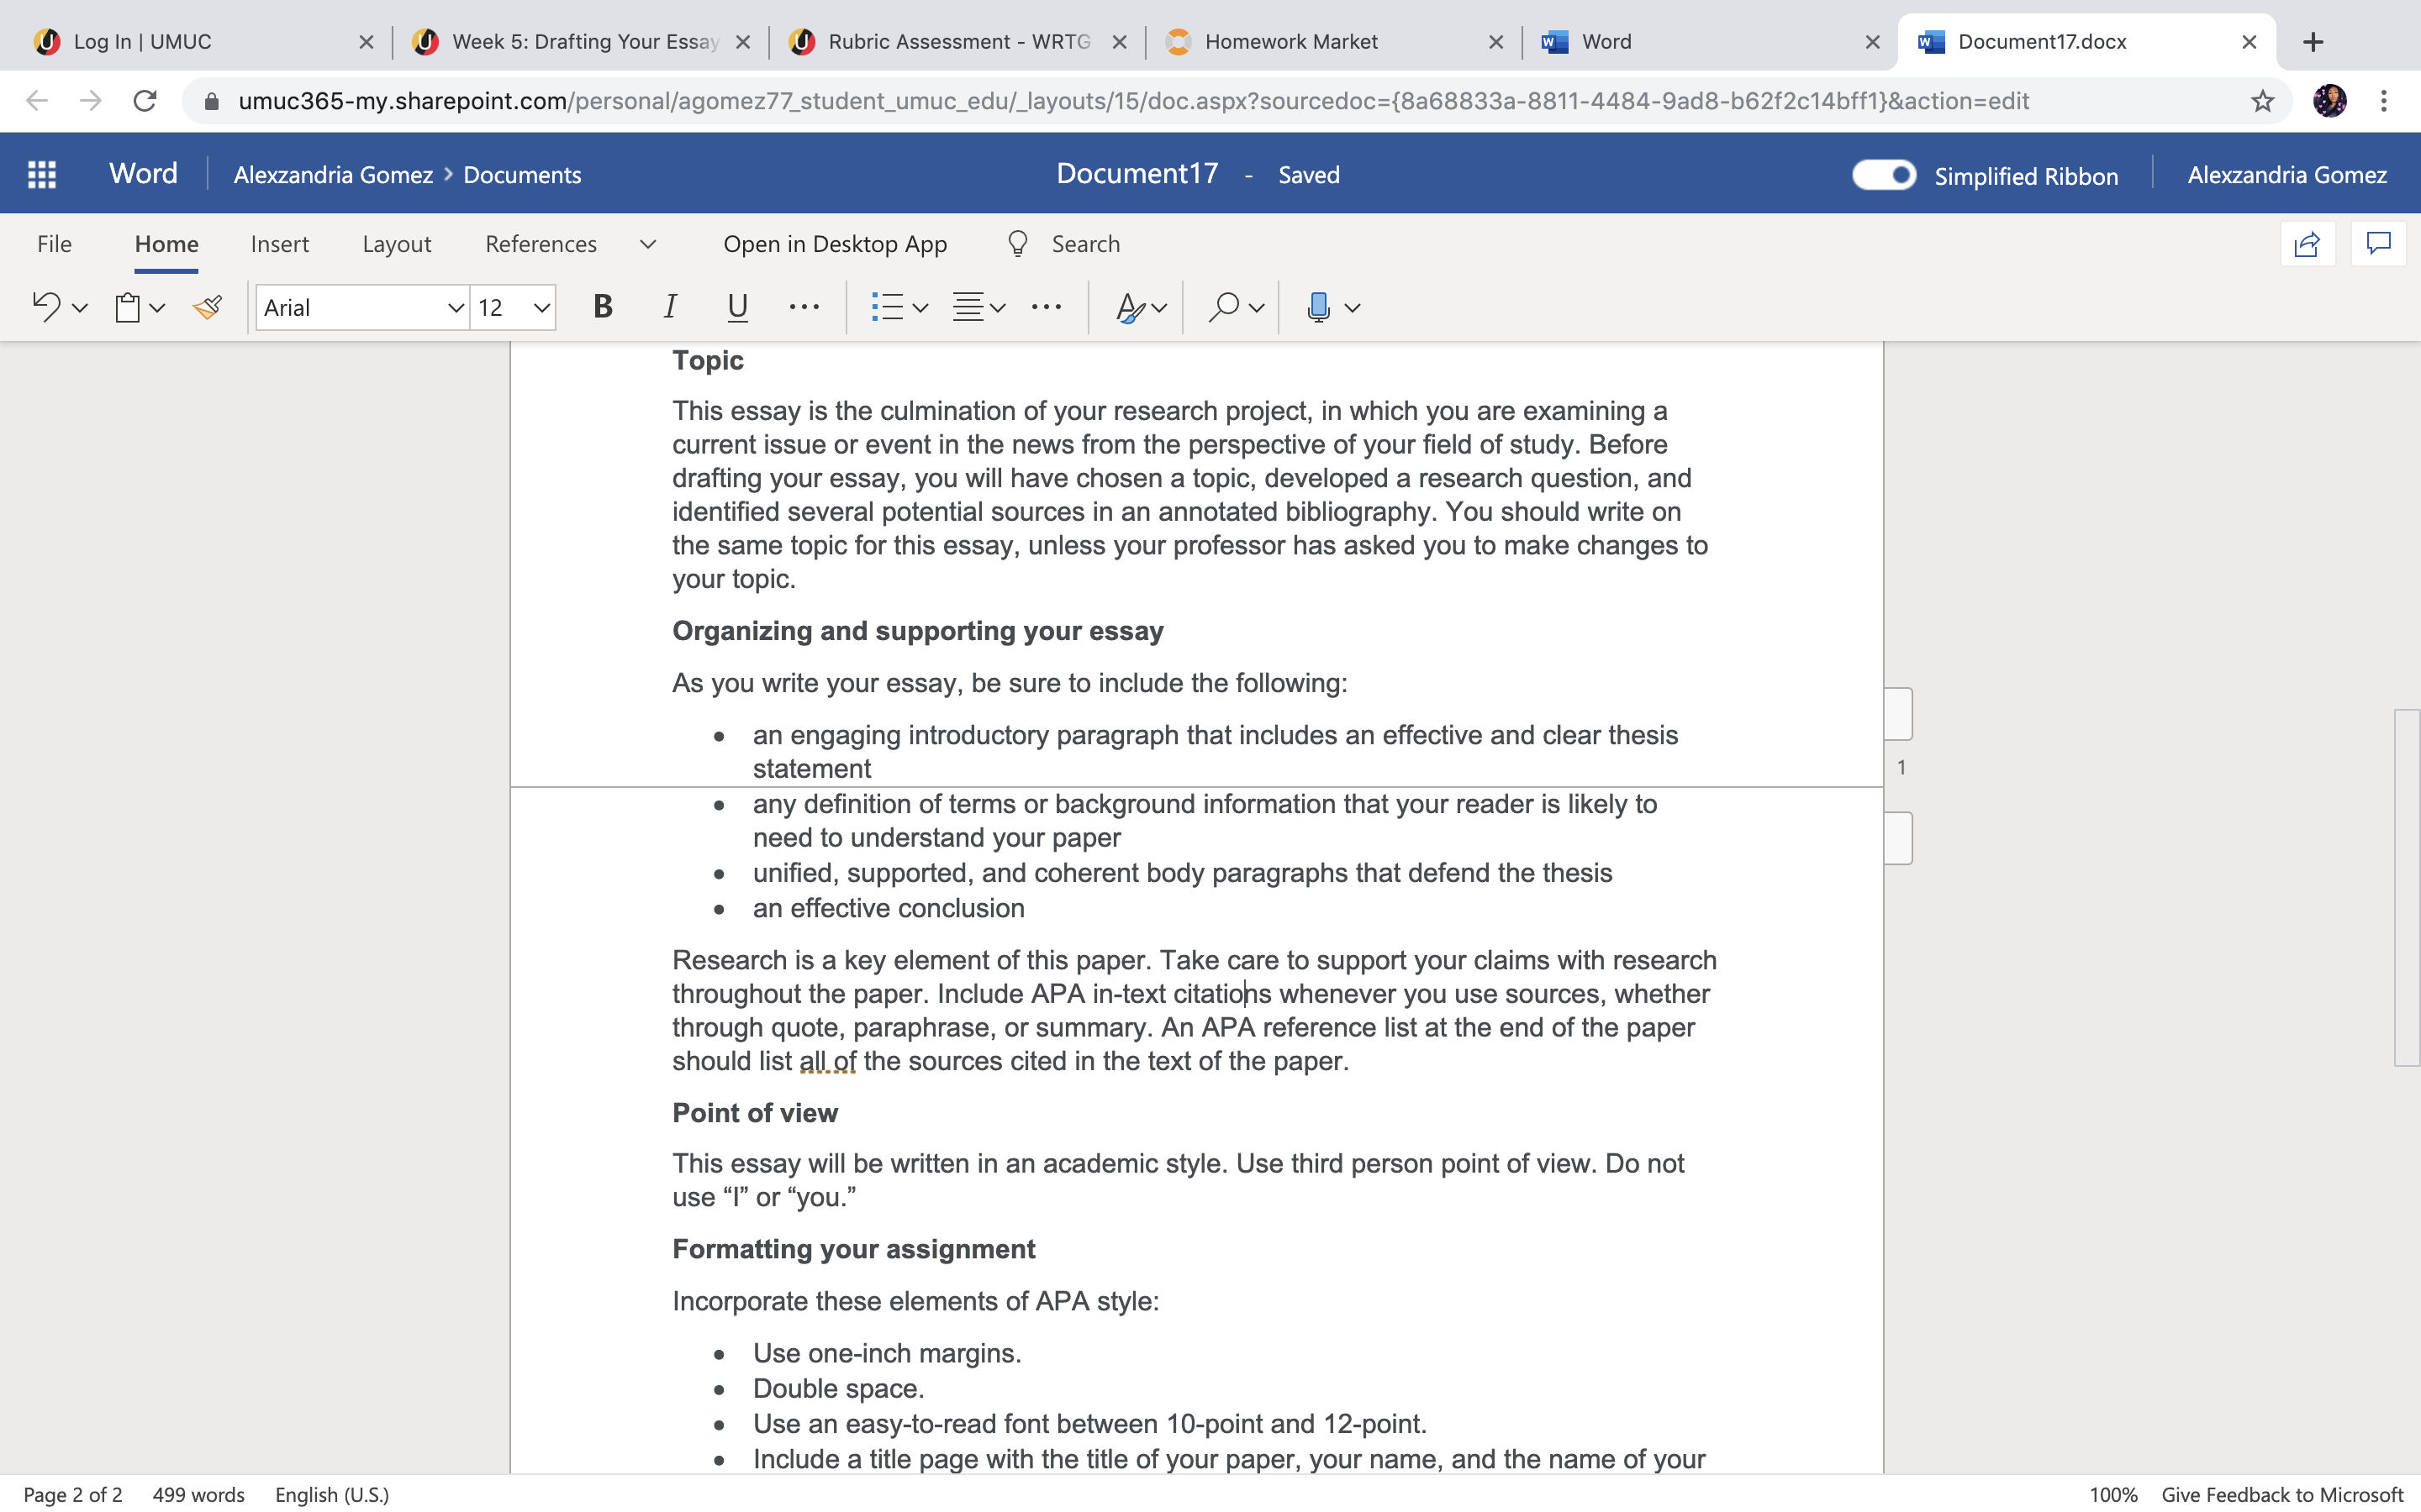Expand the font size dropdown
The image size is (2421, 1512).
(541, 308)
